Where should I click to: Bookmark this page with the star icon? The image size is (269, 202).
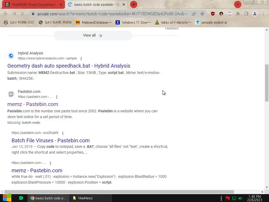coord(202,14)
